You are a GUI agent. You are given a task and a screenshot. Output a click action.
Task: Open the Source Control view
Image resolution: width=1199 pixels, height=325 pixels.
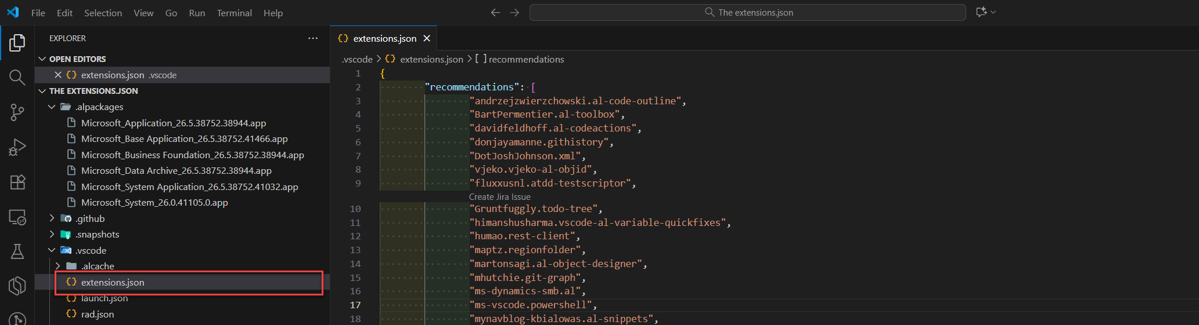pyautogui.click(x=17, y=112)
